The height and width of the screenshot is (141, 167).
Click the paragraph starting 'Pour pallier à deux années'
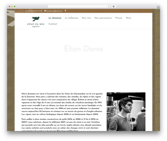pos(61,124)
